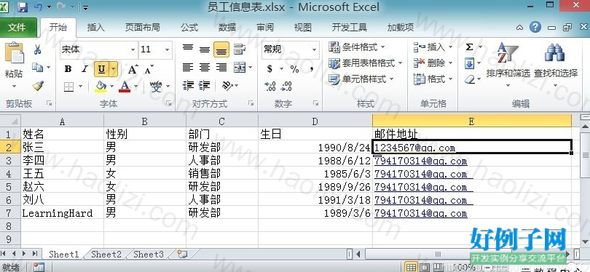Open the font size dropdown
590x272 pixels.
pos(167,49)
